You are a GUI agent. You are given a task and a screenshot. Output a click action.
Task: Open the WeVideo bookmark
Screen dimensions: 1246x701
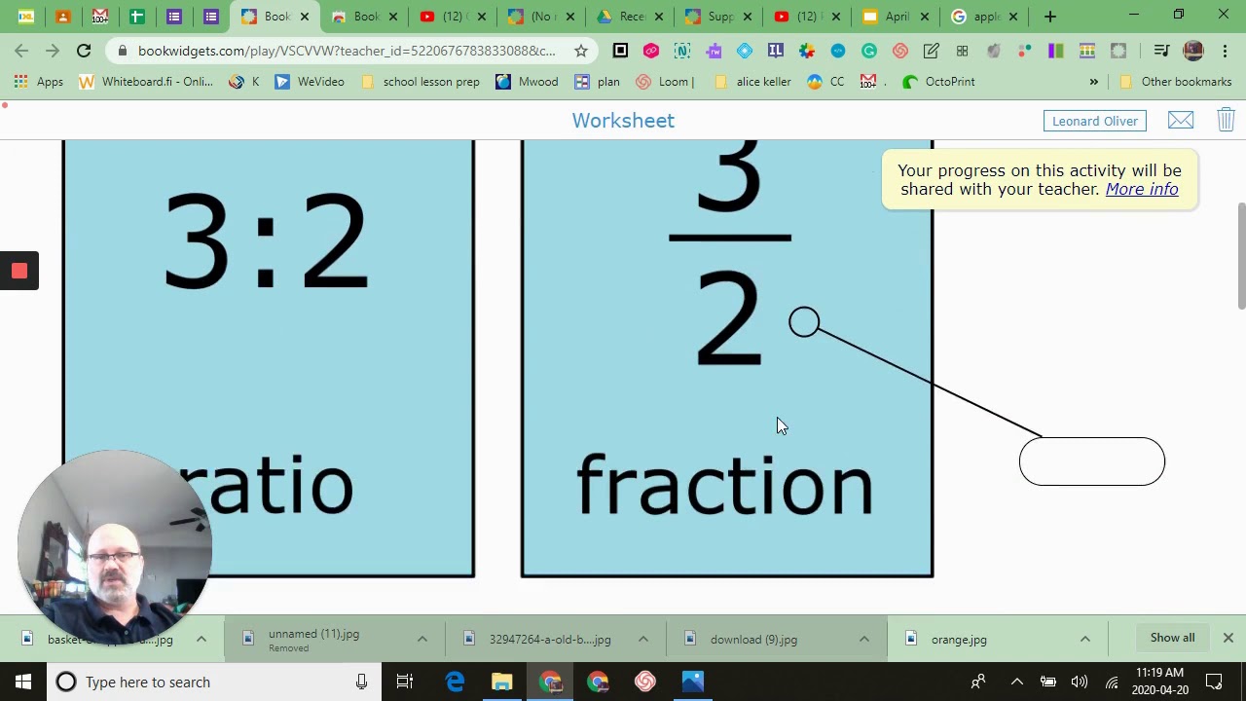coord(310,82)
